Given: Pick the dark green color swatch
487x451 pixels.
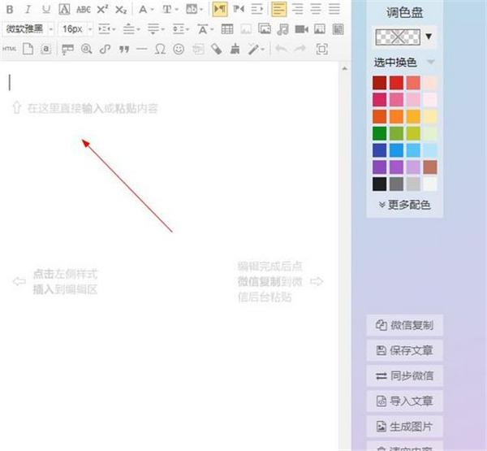Looking at the screenshot, I should click(x=380, y=133).
